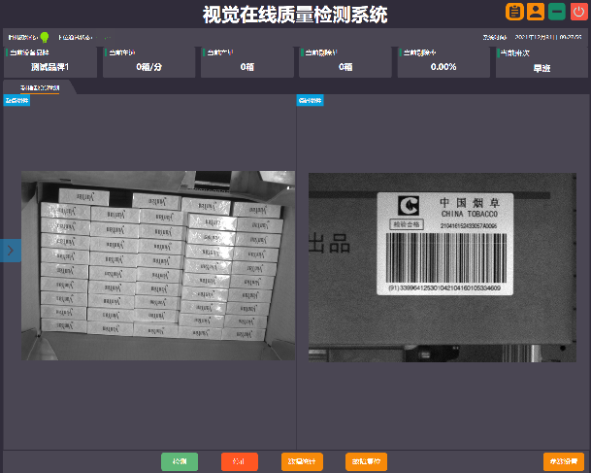
Task: Open the user account icon
Action: (535, 13)
